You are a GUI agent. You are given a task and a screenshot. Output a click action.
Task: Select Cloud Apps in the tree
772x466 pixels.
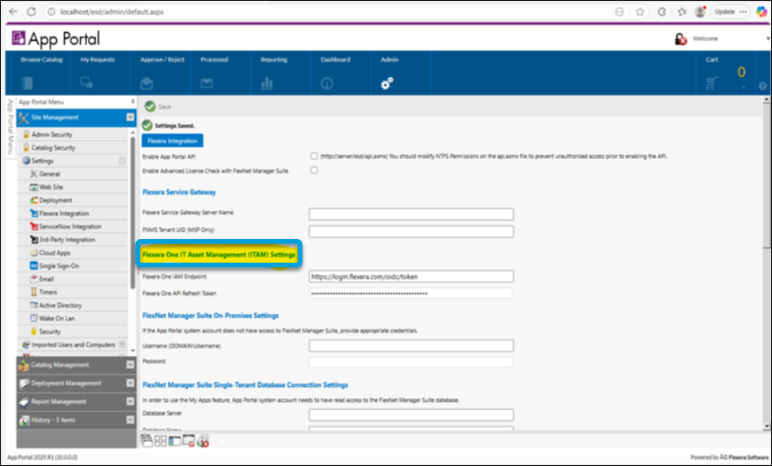pyautogui.click(x=55, y=252)
